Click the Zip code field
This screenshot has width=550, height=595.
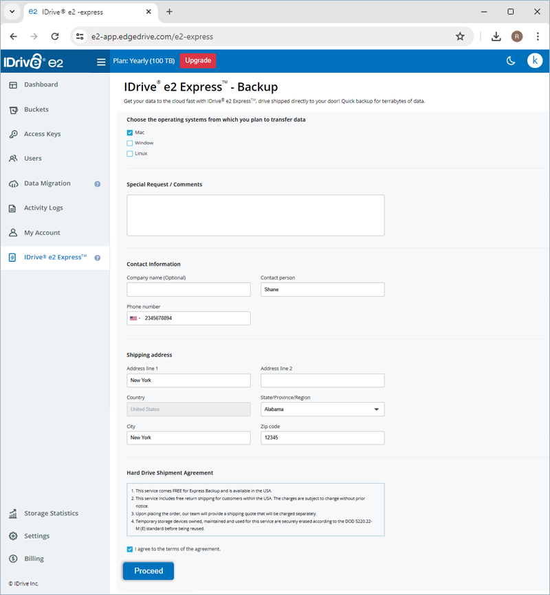pos(322,438)
